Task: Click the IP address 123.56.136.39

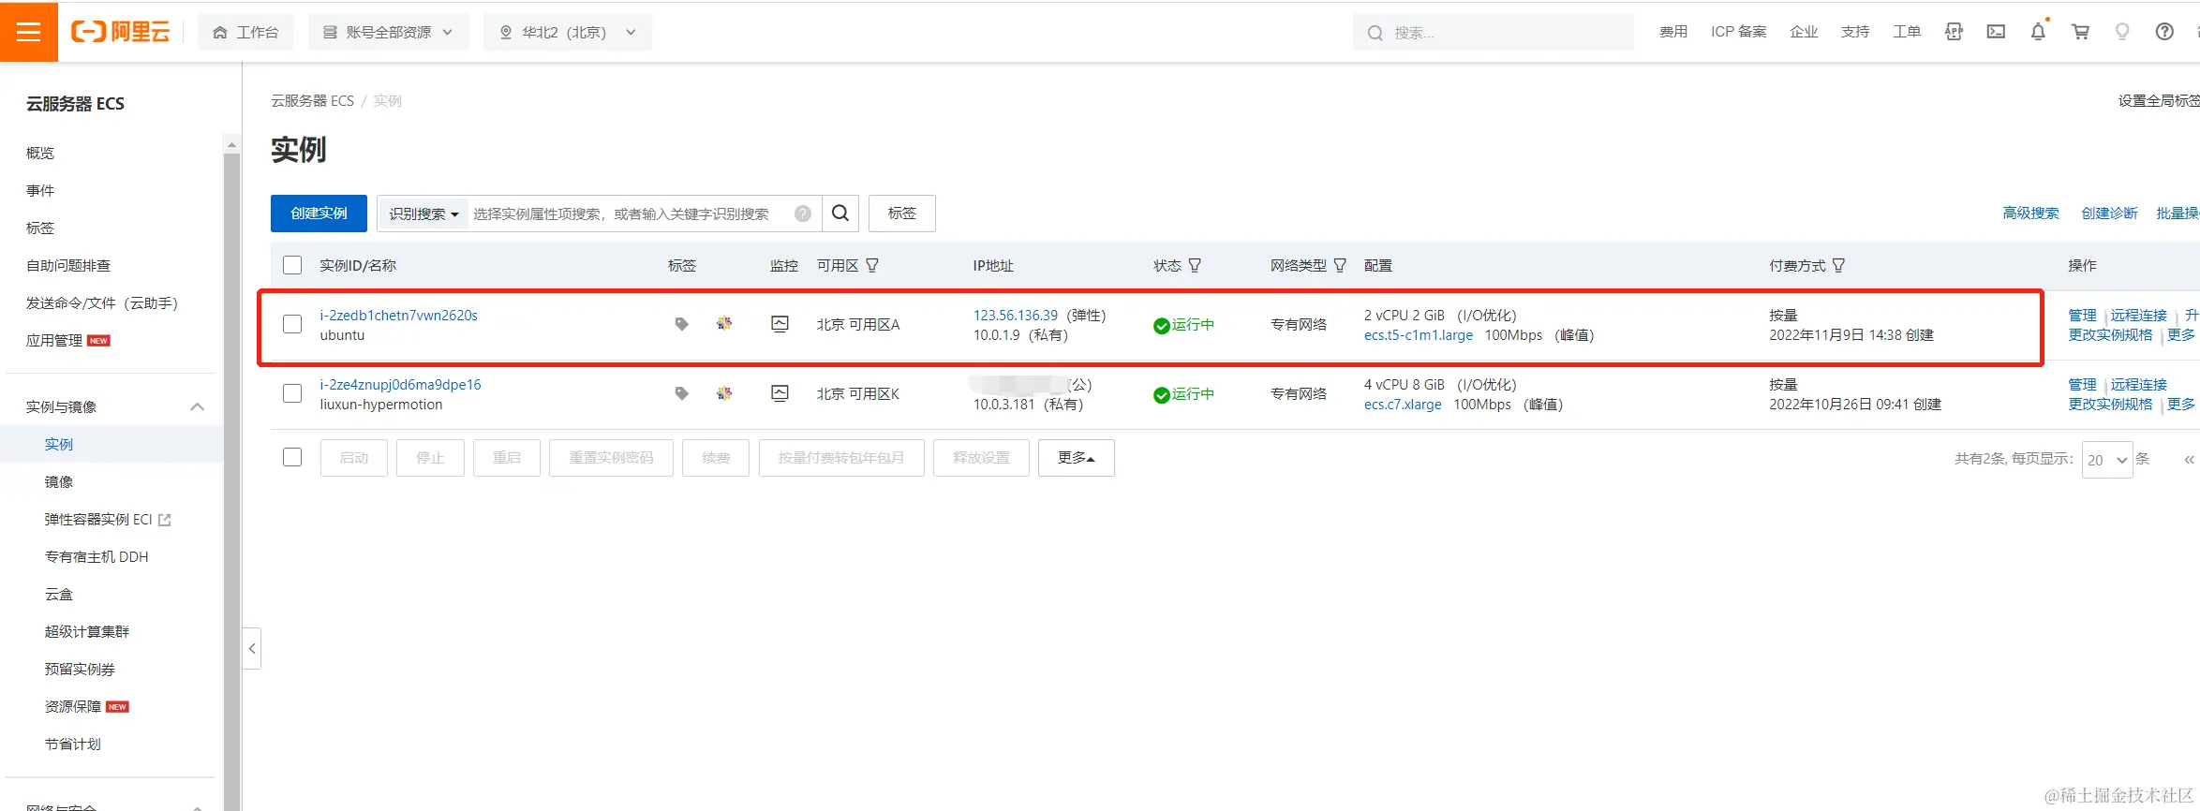Action: click(x=1016, y=316)
